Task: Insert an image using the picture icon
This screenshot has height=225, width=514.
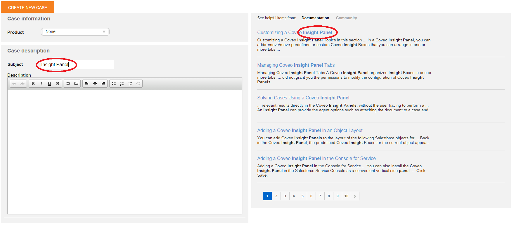Action: (76, 84)
